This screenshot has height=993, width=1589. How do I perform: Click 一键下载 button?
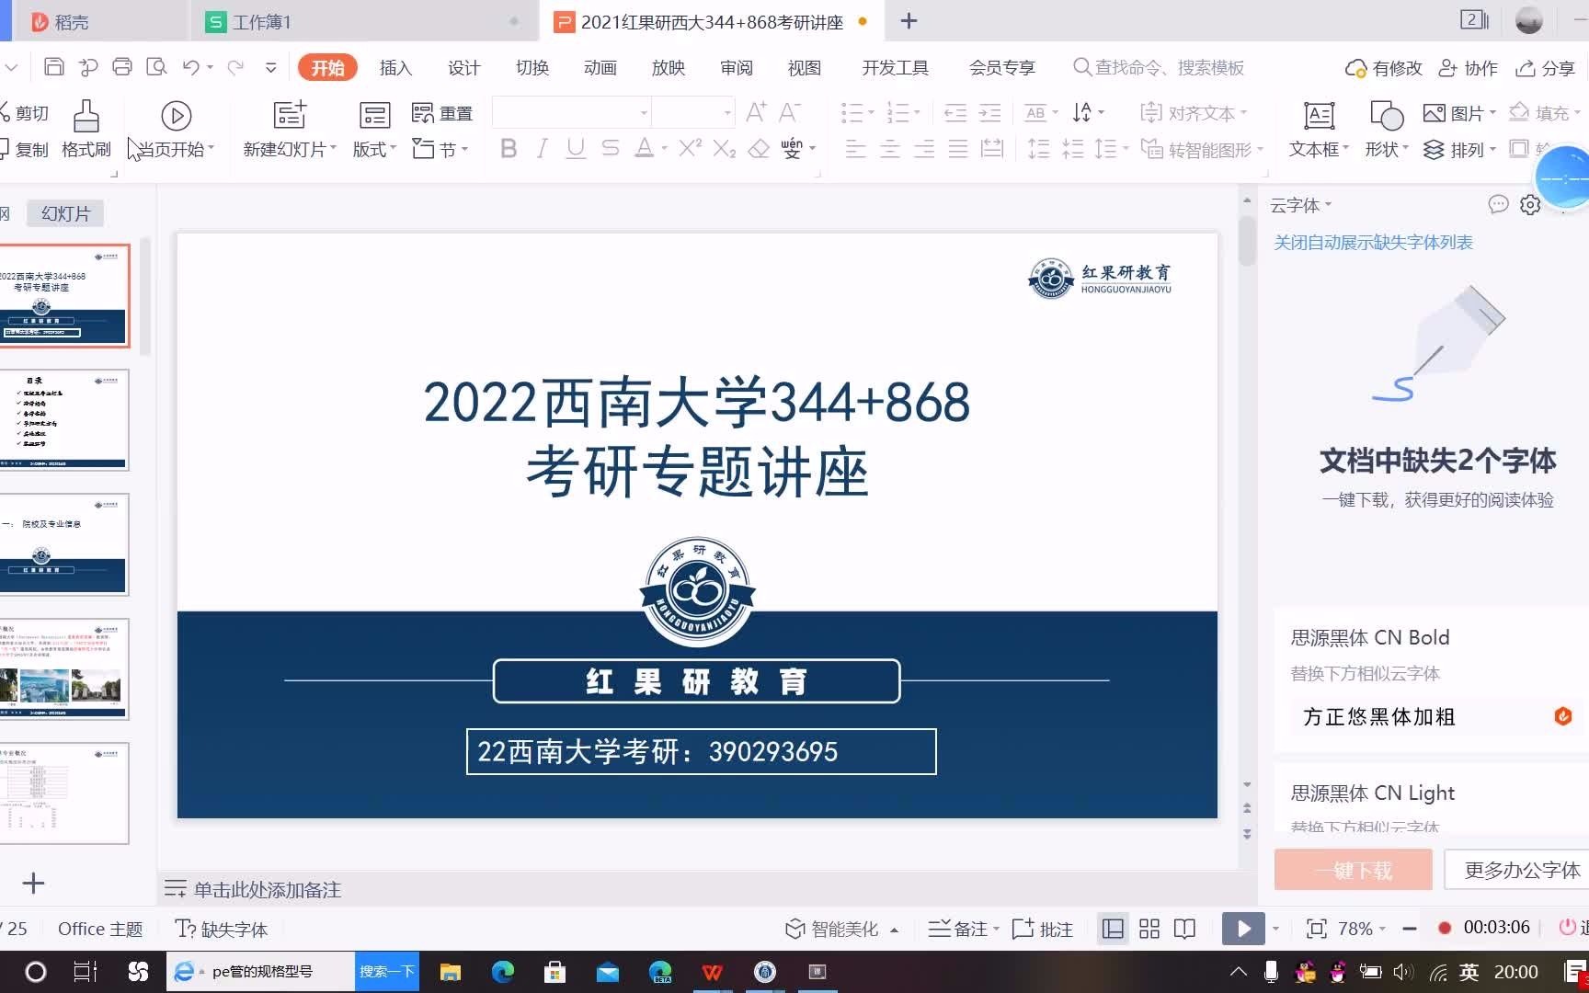[1353, 870]
